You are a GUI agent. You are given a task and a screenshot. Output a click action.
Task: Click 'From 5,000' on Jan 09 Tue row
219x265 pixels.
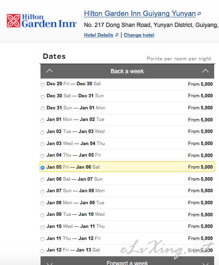(x=200, y=214)
